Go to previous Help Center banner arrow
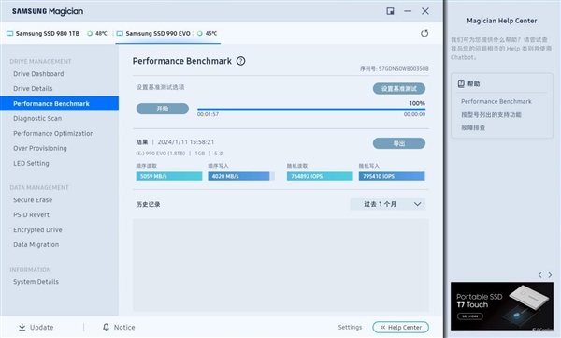This screenshot has width=561, height=338. [x=539, y=275]
